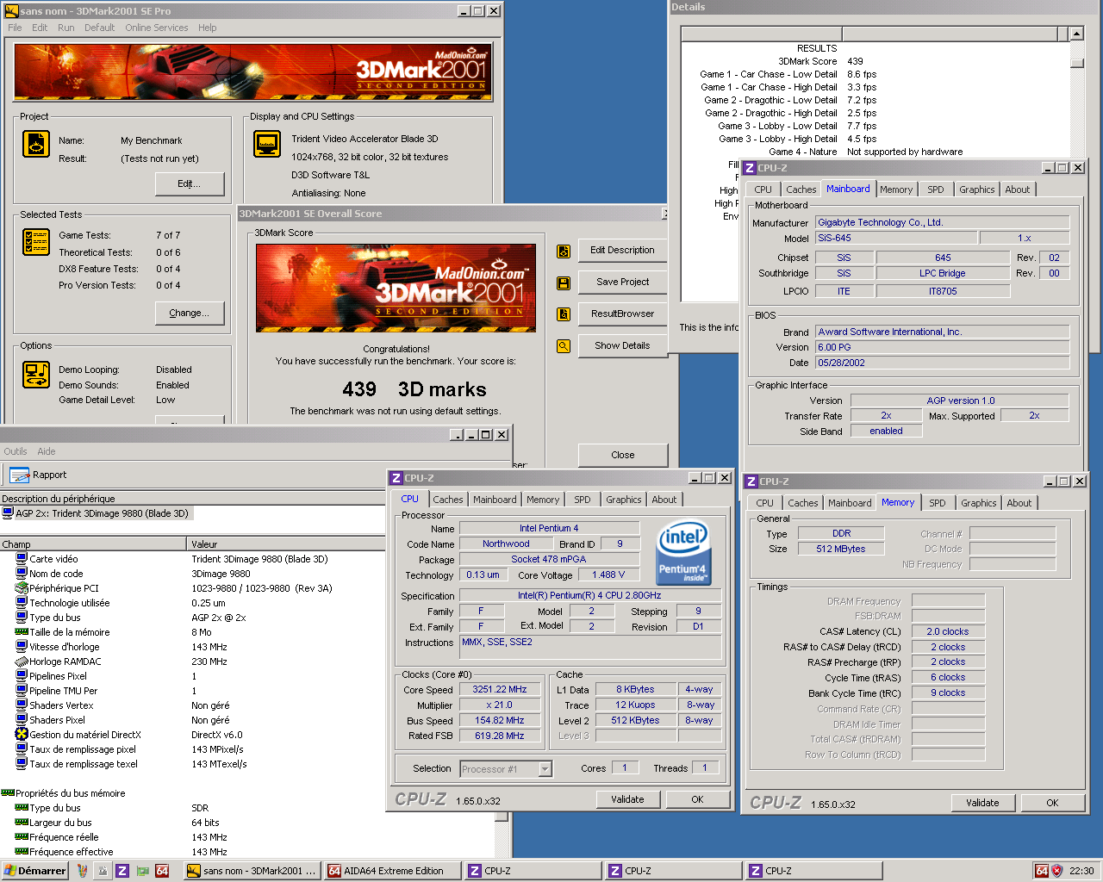The image size is (1103, 882).
Task: Click the taskbar clock showing 22:30
Action: click(1081, 871)
